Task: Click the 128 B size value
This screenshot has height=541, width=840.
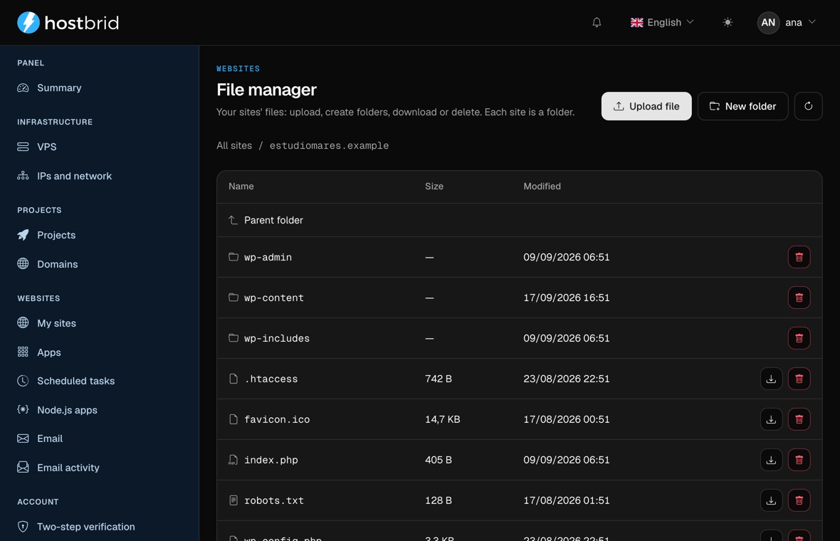Action: (x=439, y=500)
